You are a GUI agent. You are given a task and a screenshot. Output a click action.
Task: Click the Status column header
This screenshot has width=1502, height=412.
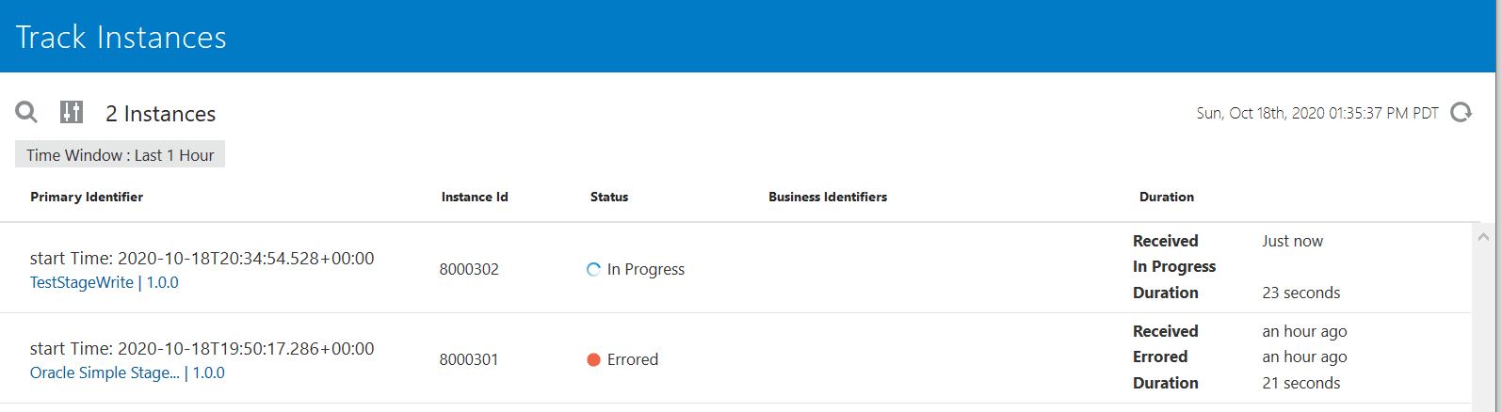(609, 197)
